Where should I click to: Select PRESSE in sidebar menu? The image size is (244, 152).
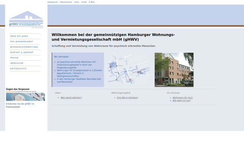point(14,58)
